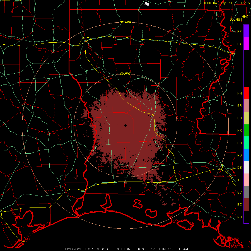Click the white DS legend swatch
Viewport: 251px width, 251px height.
pyautogui.click(x=246, y=167)
